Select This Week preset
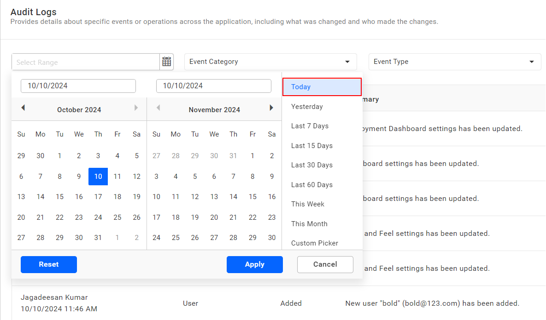This screenshot has width=546, height=320. (x=307, y=204)
